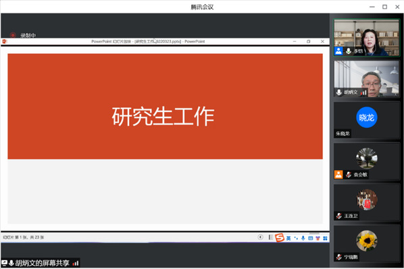This screenshot has width=404, height=269.
Task: Toggle the Sogou English/Chinese mode indicator
Action: pos(288,239)
